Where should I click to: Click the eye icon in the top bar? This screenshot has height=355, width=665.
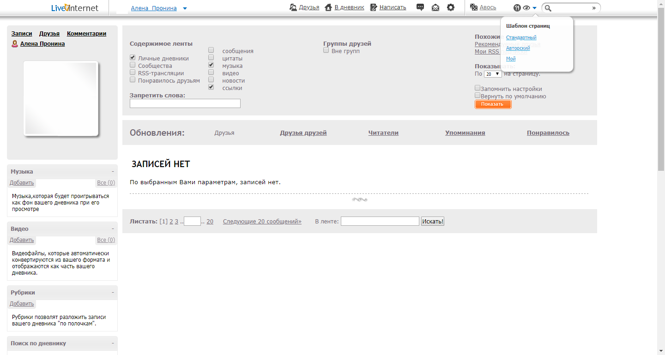click(526, 8)
